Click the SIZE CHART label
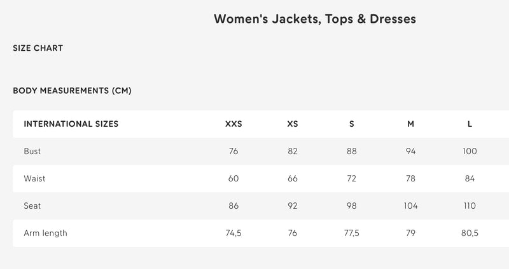The height and width of the screenshot is (269, 509). point(38,48)
